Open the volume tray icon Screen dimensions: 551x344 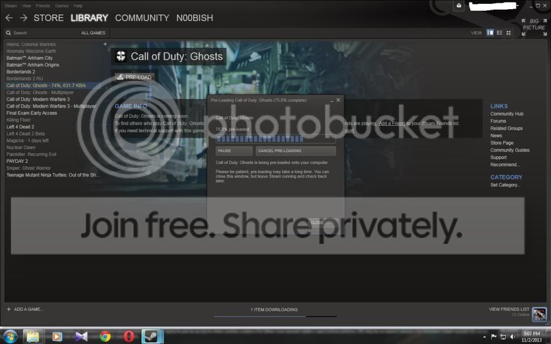point(512,336)
